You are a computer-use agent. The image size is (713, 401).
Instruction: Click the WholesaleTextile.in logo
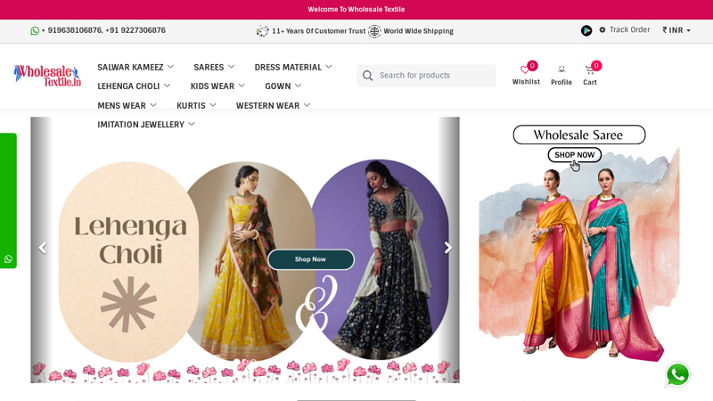(47, 76)
